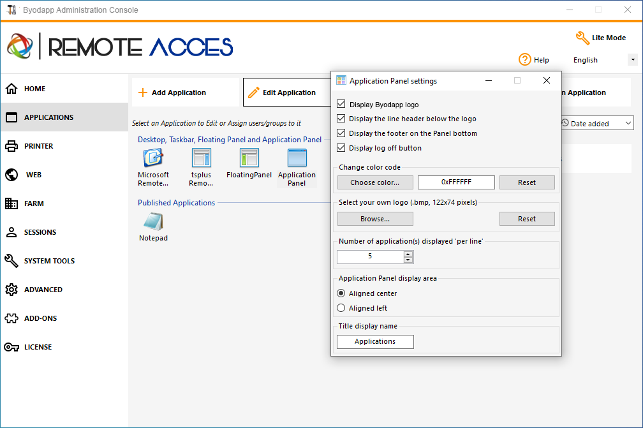Minimize the Application Panel settings dialog
Screen dimensions: 643x428
(x=489, y=80)
